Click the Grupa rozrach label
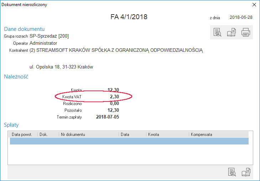The image size is (260, 181). [16, 36]
